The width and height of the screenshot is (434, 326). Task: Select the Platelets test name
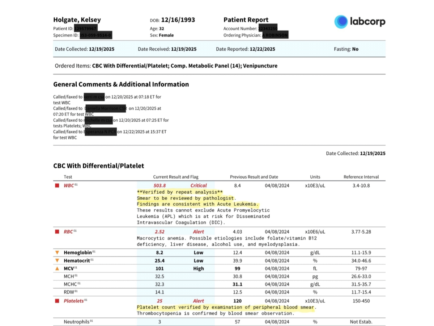pyautogui.click(x=73, y=301)
